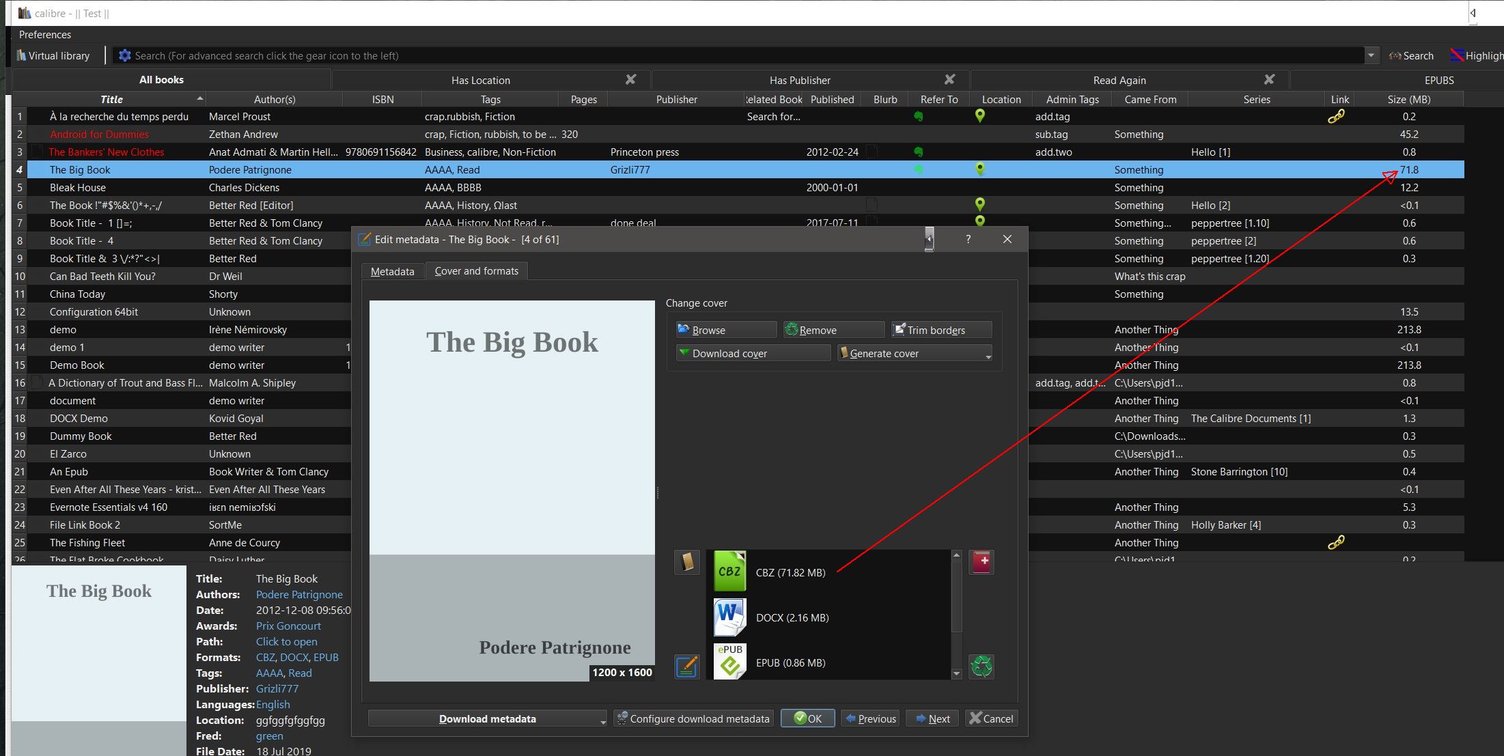
Task: Select the DOCX format in list
Action: (791, 617)
